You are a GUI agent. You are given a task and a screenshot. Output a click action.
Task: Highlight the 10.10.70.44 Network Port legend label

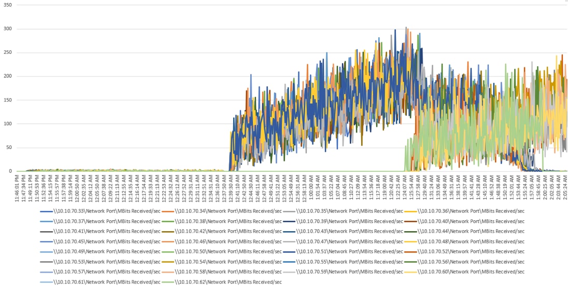465,231
